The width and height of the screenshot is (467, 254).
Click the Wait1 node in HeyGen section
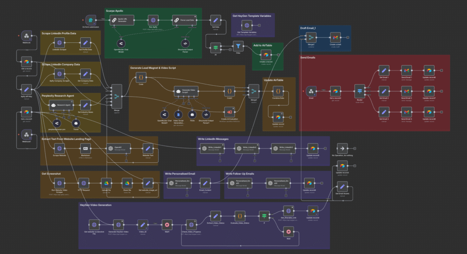(167, 224)
